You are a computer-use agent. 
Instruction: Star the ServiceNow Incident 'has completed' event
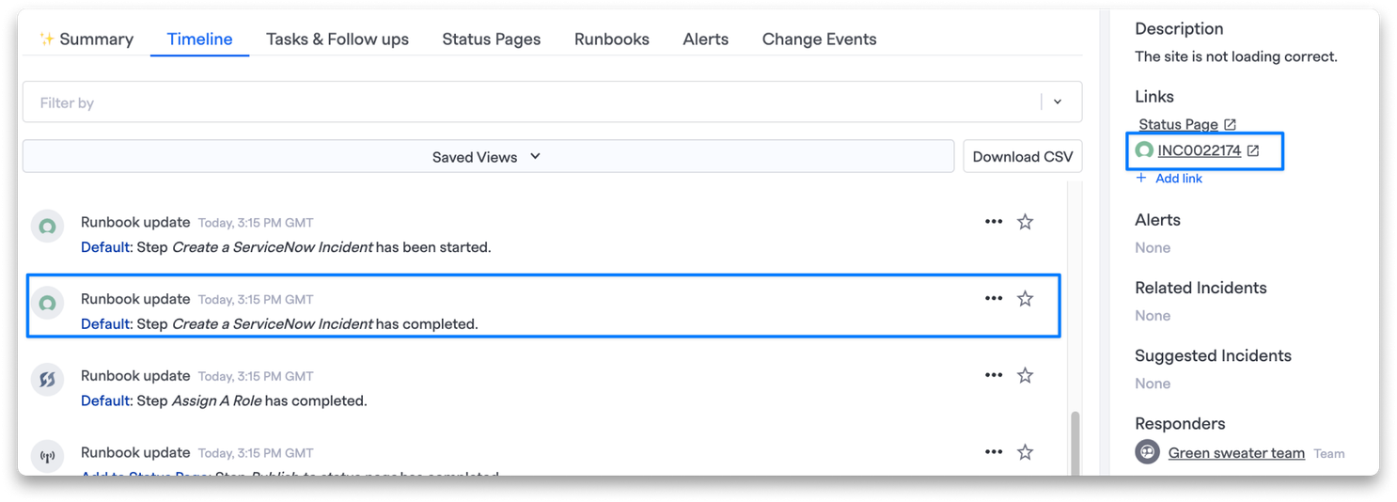[x=1026, y=298]
